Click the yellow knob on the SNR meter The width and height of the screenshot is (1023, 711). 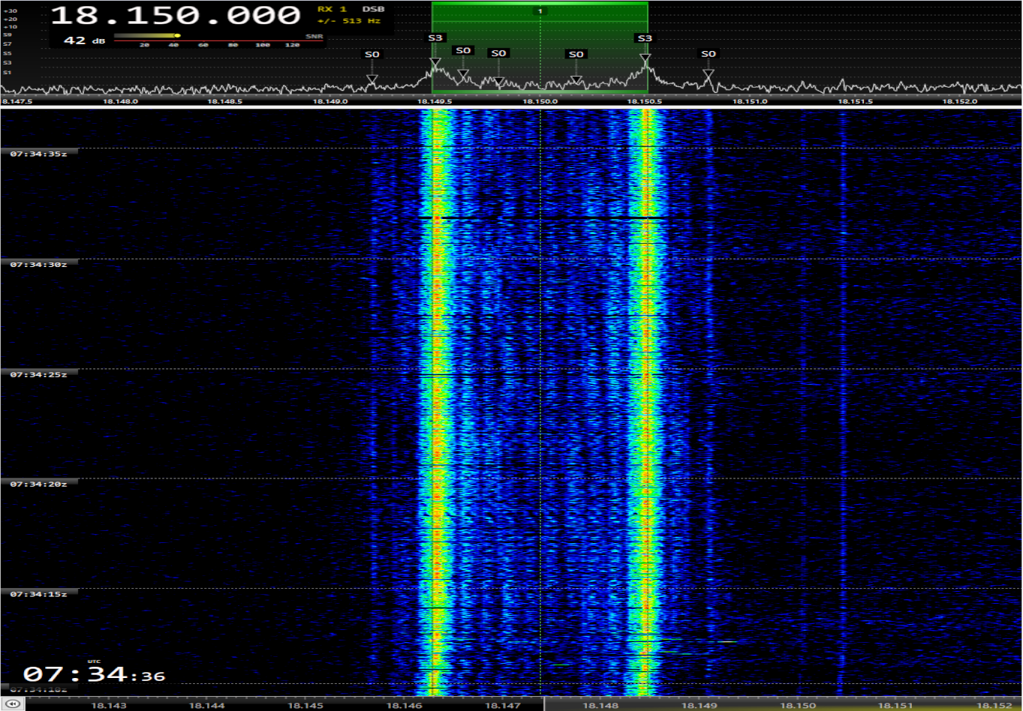click(x=177, y=35)
